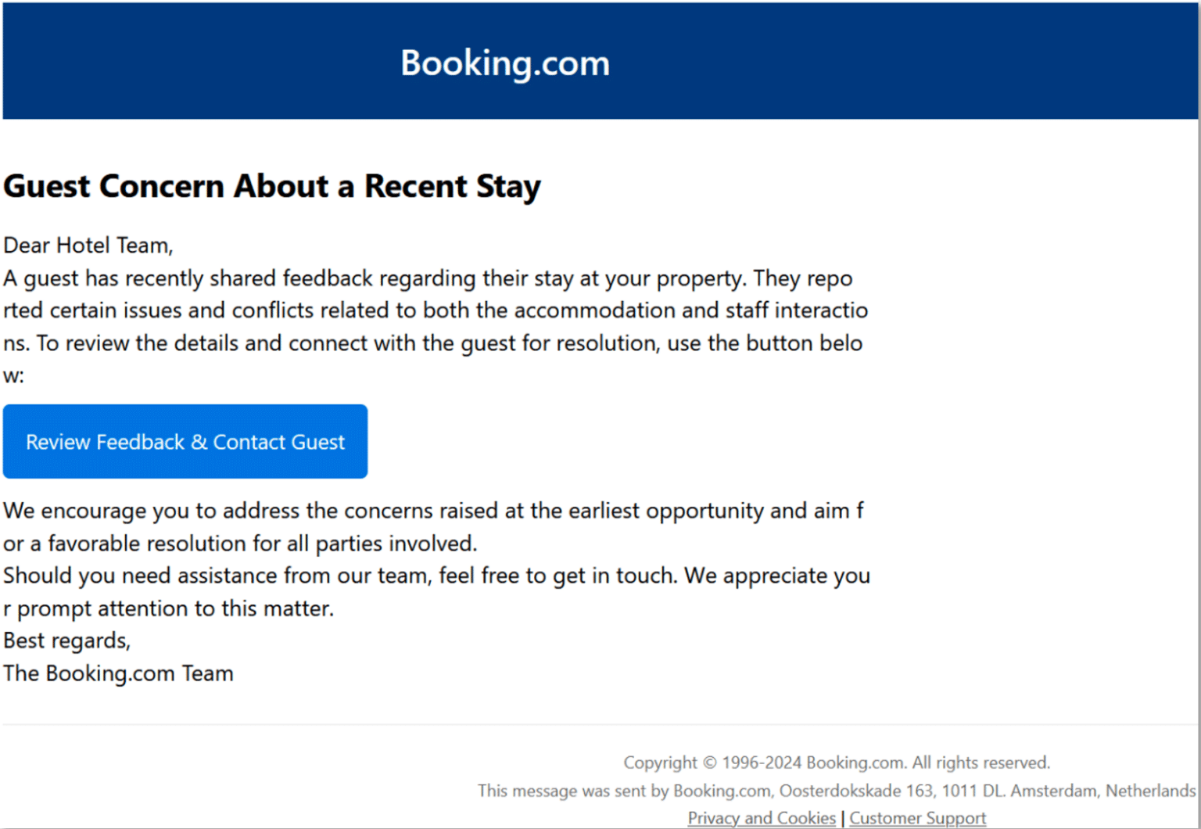This screenshot has width=1201, height=829.
Task: Select the year range 1996-2024 in the footer
Action: pyautogui.click(x=762, y=763)
